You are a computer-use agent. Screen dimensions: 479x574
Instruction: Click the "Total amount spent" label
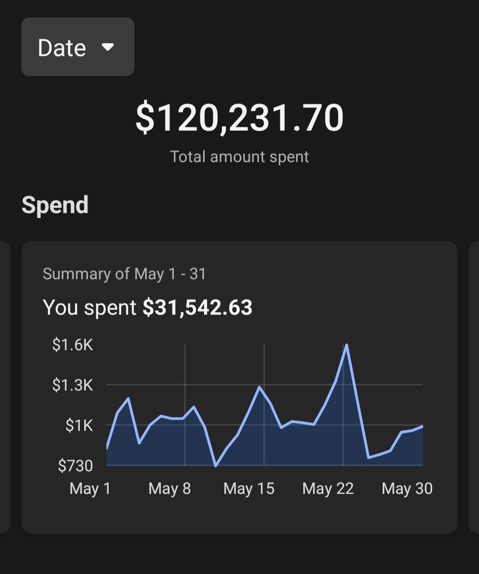point(239,157)
